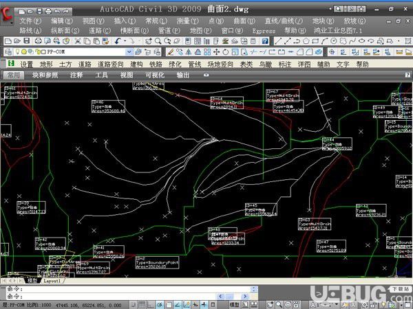The image size is (413, 309).
Task: Open a file with the Open folder icon
Action: [17, 41]
